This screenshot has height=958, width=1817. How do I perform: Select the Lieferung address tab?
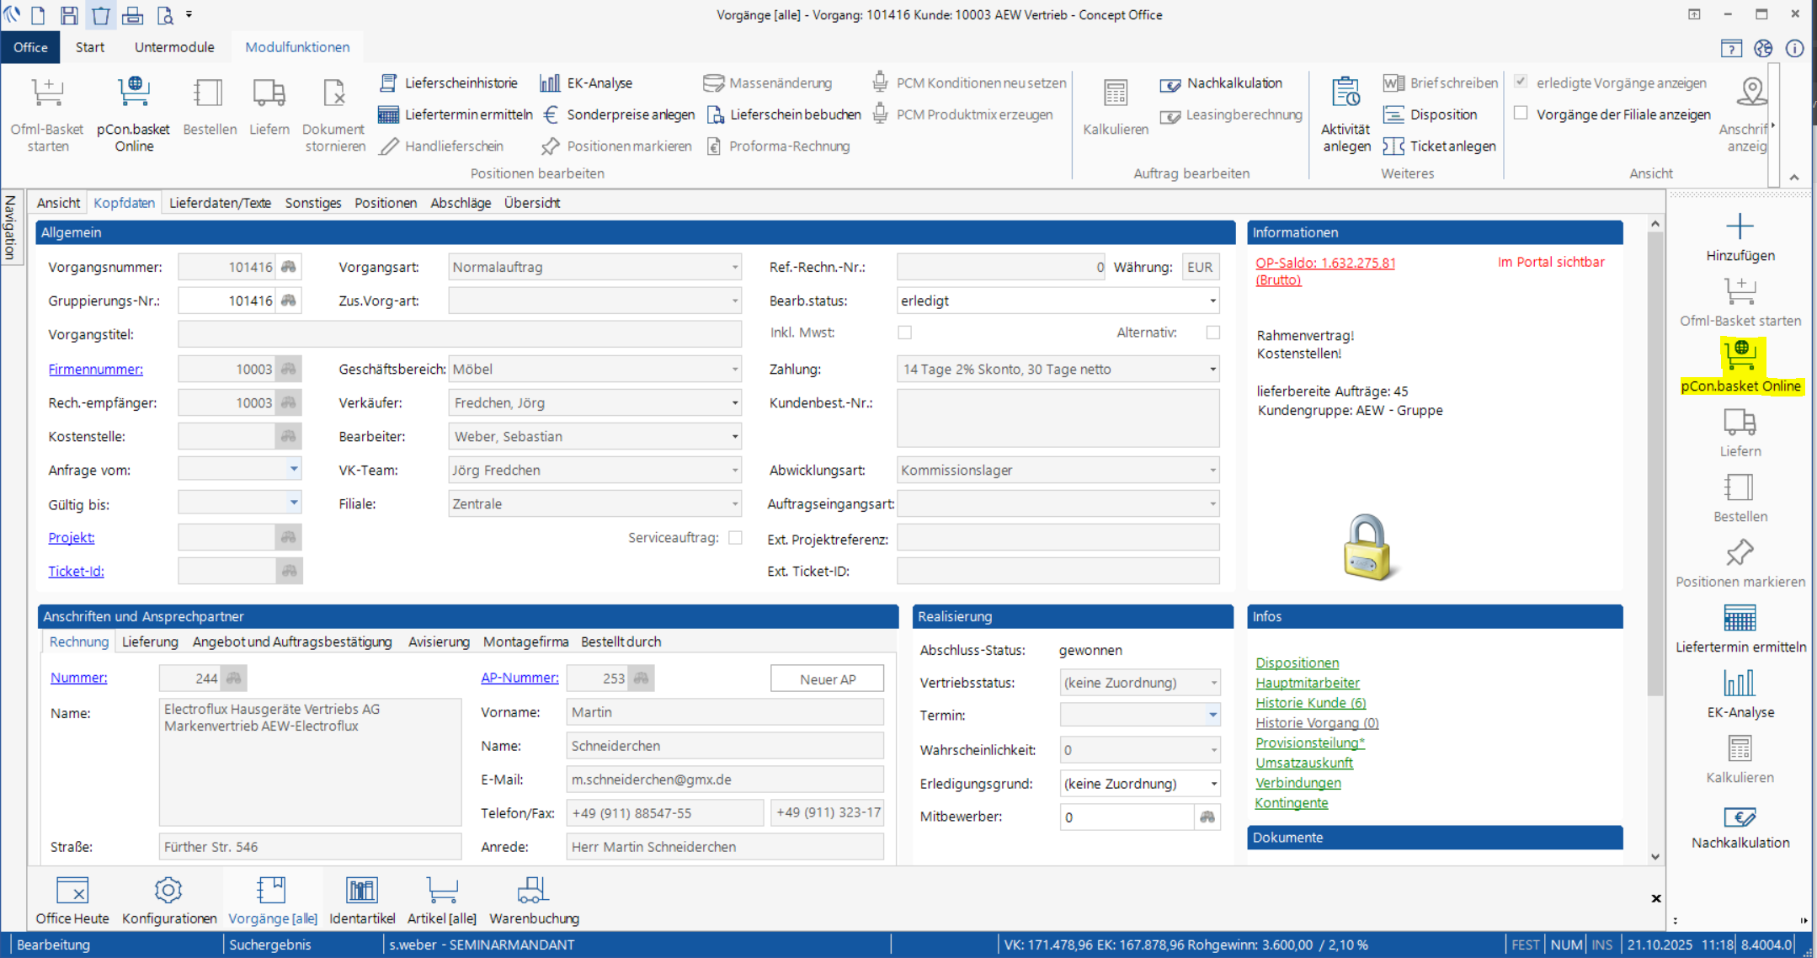pos(150,641)
